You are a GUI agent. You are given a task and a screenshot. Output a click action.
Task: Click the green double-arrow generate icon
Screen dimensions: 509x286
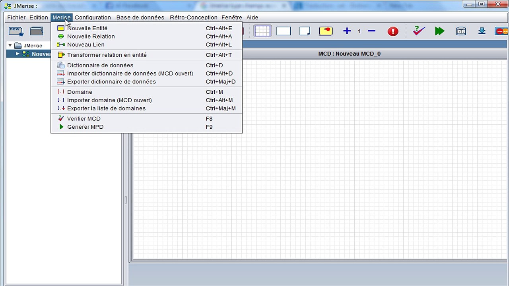439,31
